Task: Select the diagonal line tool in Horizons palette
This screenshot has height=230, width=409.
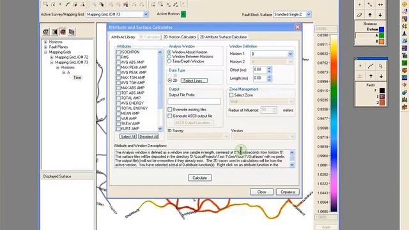Action: coord(369,4)
